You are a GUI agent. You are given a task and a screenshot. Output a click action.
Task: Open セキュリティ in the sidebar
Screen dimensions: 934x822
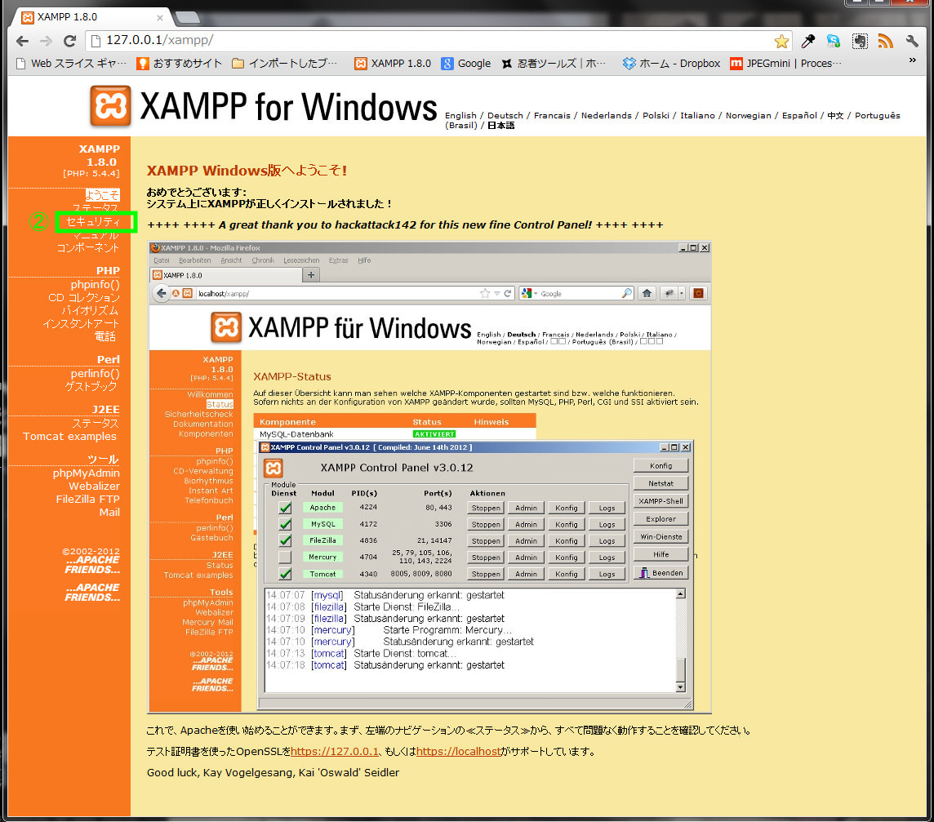(x=93, y=221)
